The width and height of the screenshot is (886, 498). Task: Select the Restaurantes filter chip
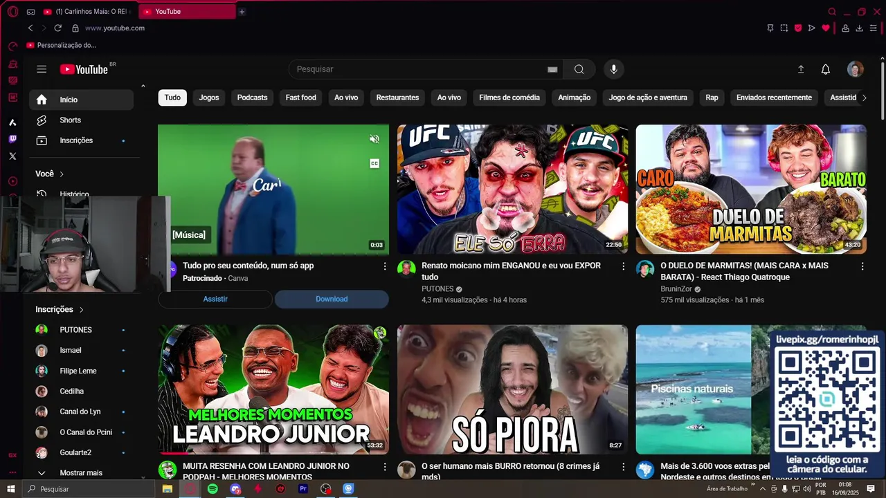click(x=397, y=98)
